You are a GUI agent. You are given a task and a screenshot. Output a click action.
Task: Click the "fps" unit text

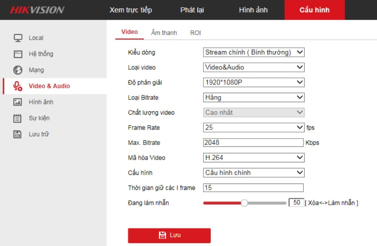pos(310,128)
